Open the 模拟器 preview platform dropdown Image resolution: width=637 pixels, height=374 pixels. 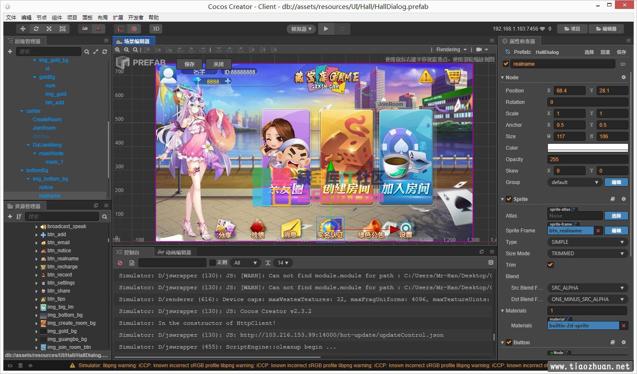tap(301, 29)
